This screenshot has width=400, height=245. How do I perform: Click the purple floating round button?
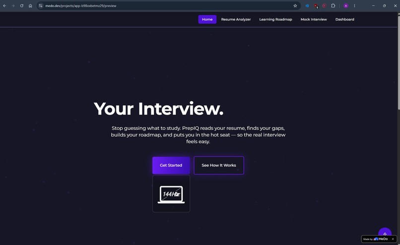click(385, 232)
